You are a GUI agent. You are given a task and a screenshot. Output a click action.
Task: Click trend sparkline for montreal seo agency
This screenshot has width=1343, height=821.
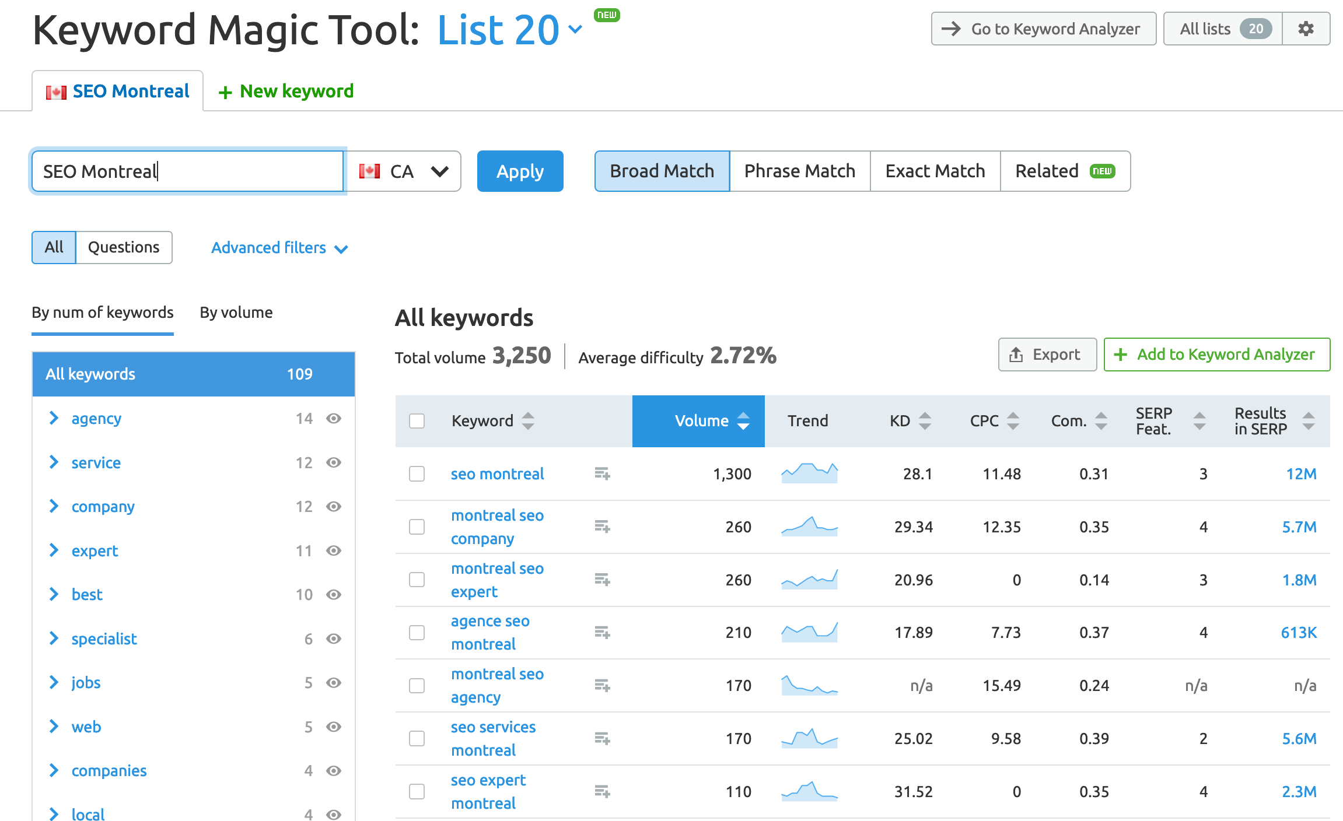coord(810,685)
